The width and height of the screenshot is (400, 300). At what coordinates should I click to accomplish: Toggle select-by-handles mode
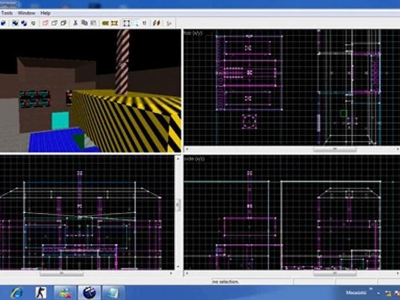127,23
